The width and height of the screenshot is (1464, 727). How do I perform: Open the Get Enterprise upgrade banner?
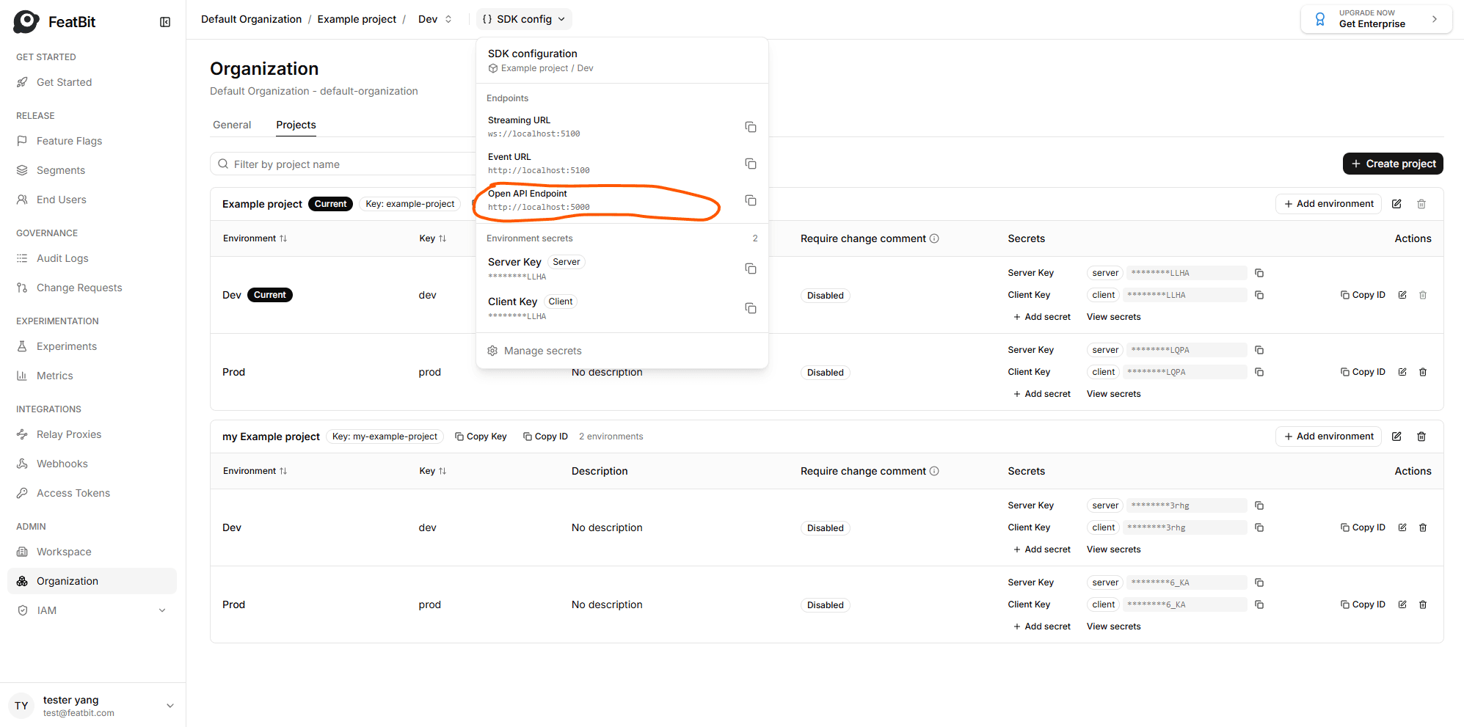tap(1376, 19)
